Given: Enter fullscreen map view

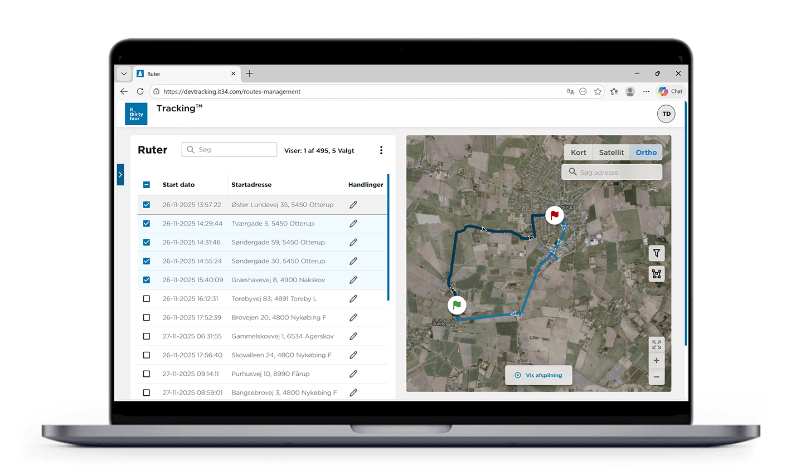Looking at the screenshot, I should (657, 345).
